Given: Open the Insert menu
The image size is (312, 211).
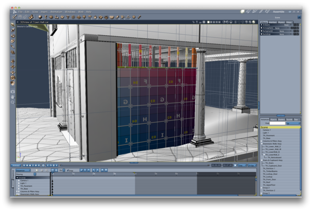Looking at the screenshot, I should [44, 12].
